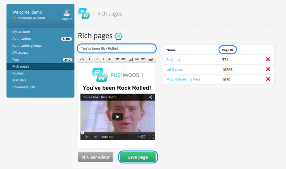The height and width of the screenshot is (169, 286).
Task: Navigate to API access
Action: click(x=20, y=53)
